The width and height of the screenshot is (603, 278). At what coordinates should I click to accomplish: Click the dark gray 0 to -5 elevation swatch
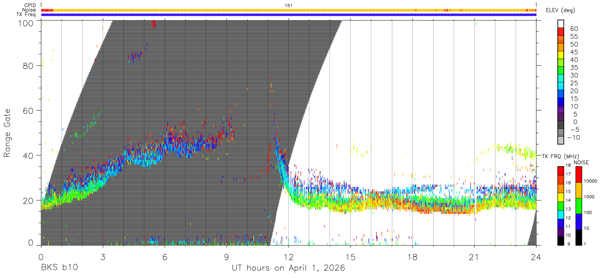coord(561,126)
